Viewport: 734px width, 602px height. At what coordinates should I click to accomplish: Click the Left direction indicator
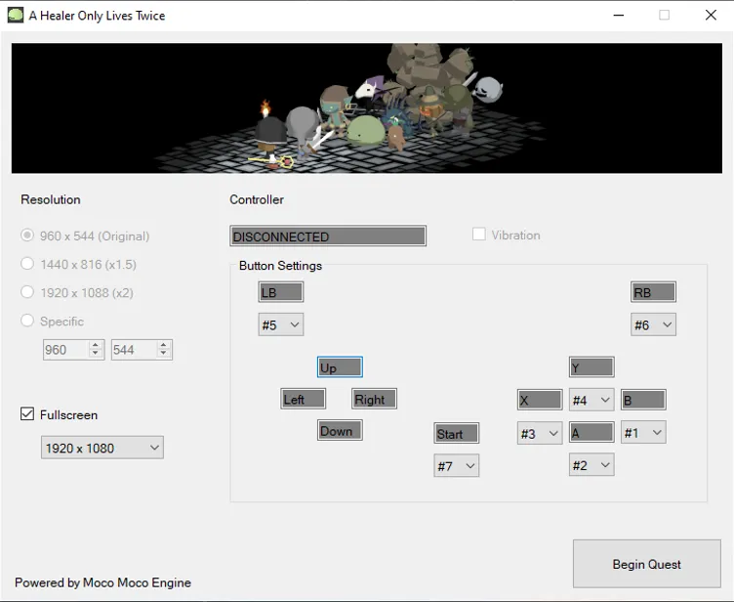click(304, 399)
